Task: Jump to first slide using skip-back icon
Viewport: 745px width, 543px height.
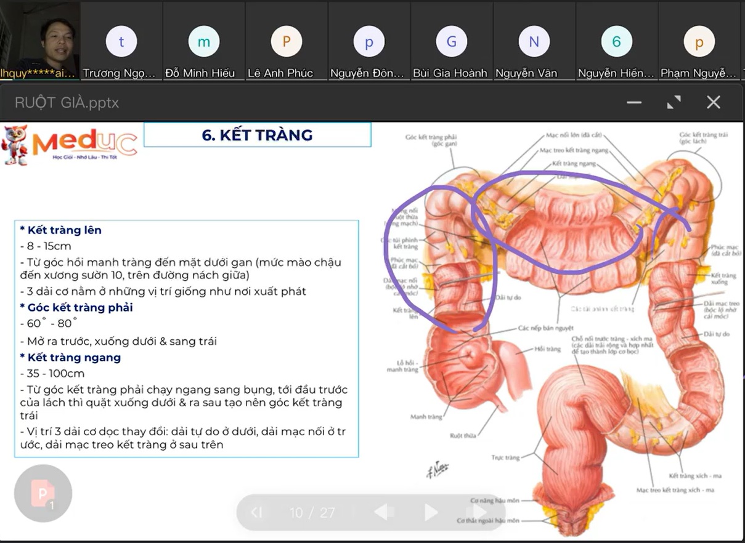Action: (x=257, y=512)
